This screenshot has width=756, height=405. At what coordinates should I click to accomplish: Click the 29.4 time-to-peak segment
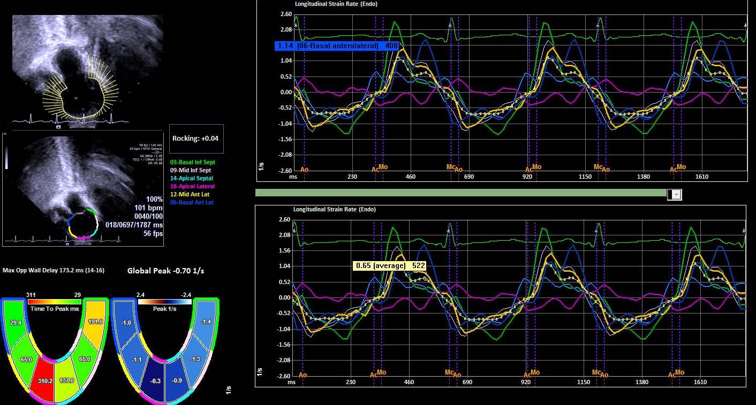click(16, 323)
